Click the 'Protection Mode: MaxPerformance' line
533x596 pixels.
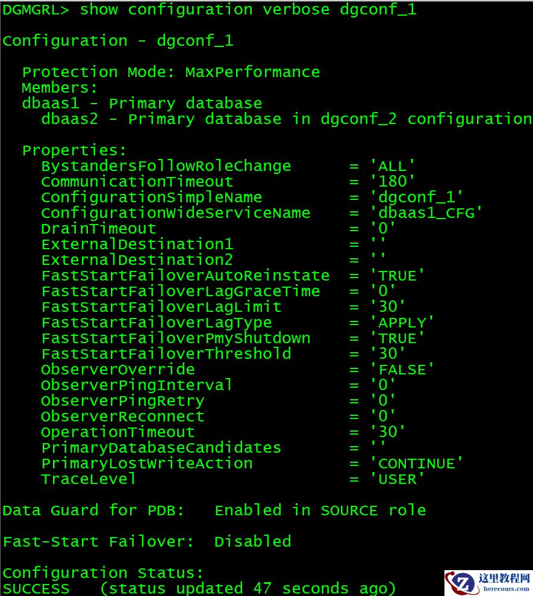pos(171,72)
